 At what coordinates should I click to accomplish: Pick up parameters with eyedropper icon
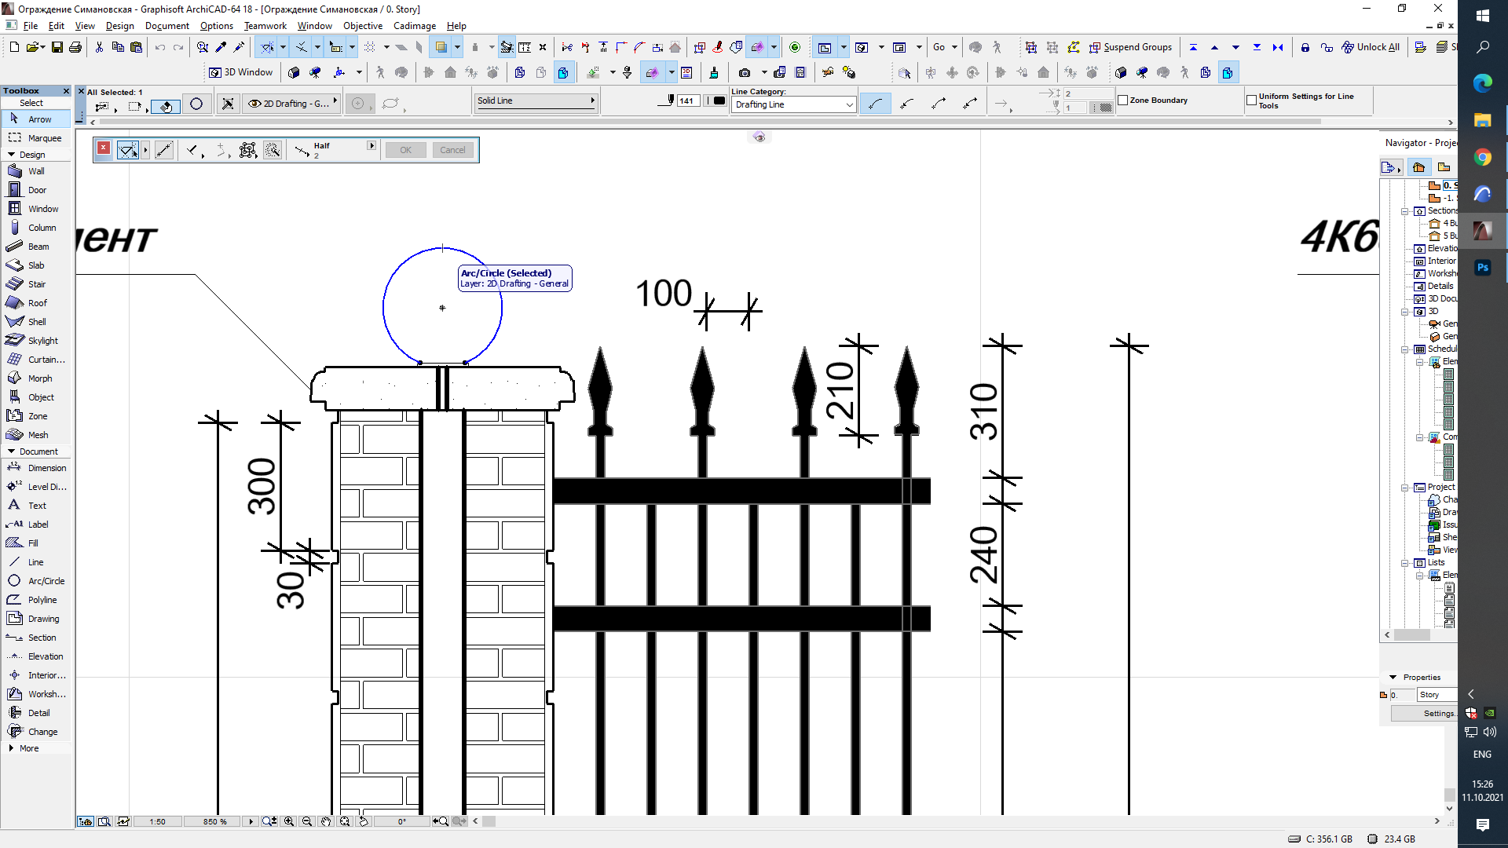point(221,47)
